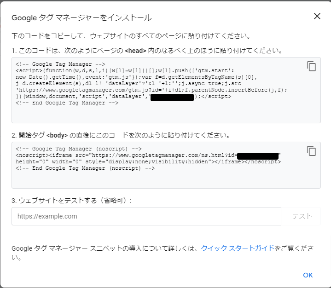Click the bold '<head>' word in step 1
Screen dimensions: 331x288
(135, 51)
